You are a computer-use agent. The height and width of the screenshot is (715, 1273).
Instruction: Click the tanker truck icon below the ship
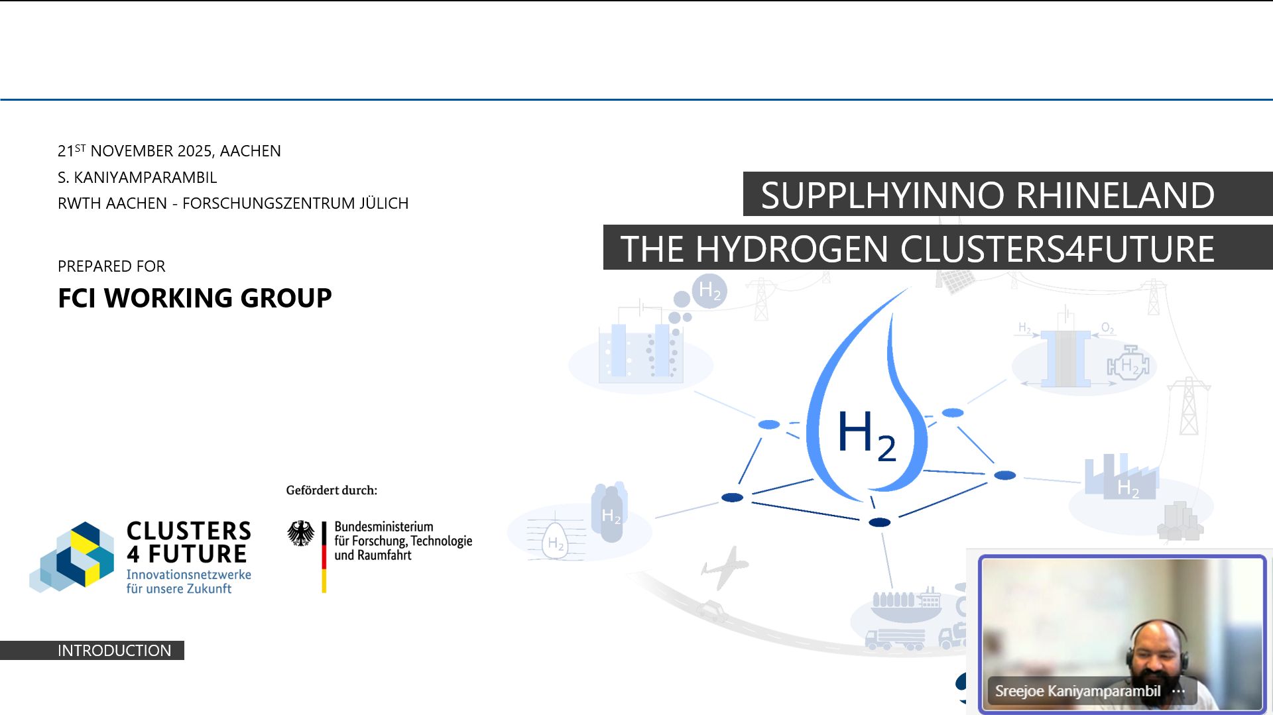pyautogui.click(x=895, y=639)
